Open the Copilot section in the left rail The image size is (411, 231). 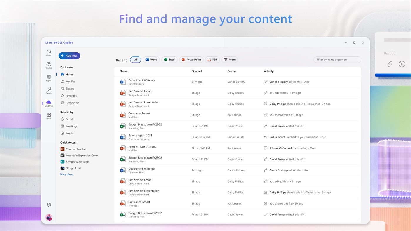coord(48,65)
